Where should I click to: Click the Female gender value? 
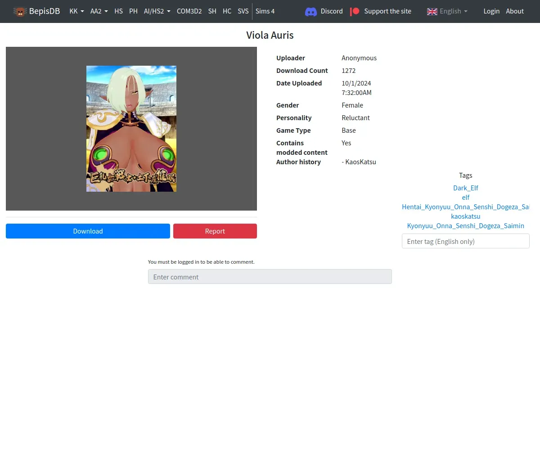pos(352,105)
